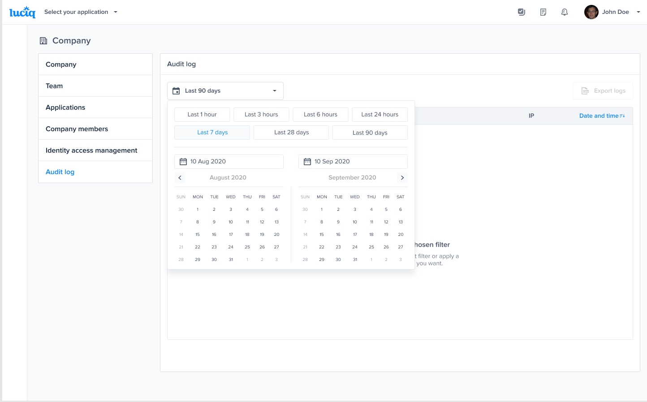
Task: Select the Last 24 hours button
Action: (x=380, y=115)
